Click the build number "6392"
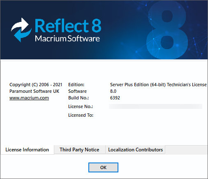208x179 pixels. pyautogui.click(x=115, y=98)
